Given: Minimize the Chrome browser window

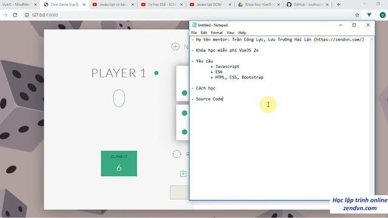Looking at the screenshot, I should [x=364, y=4].
